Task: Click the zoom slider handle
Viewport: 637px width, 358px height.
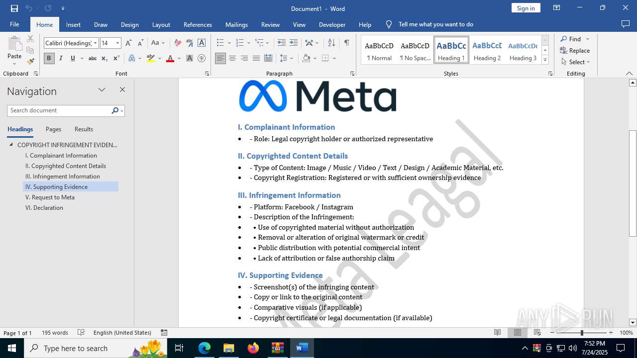Action: pyautogui.click(x=582, y=333)
